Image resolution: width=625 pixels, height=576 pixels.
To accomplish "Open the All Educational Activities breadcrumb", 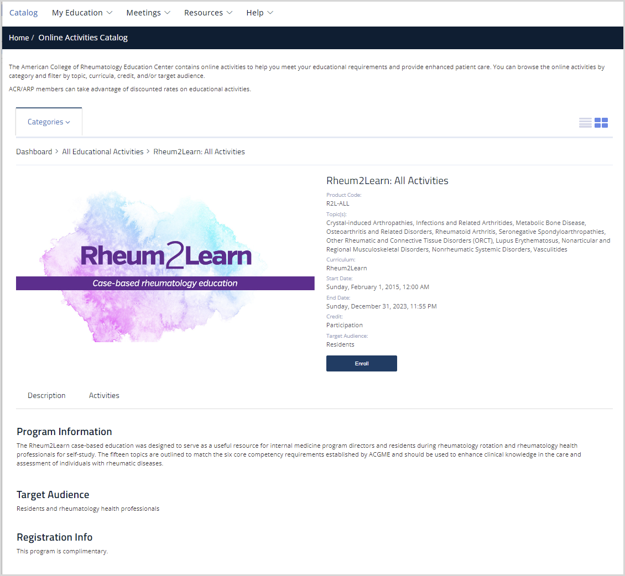I will [x=102, y=152].
